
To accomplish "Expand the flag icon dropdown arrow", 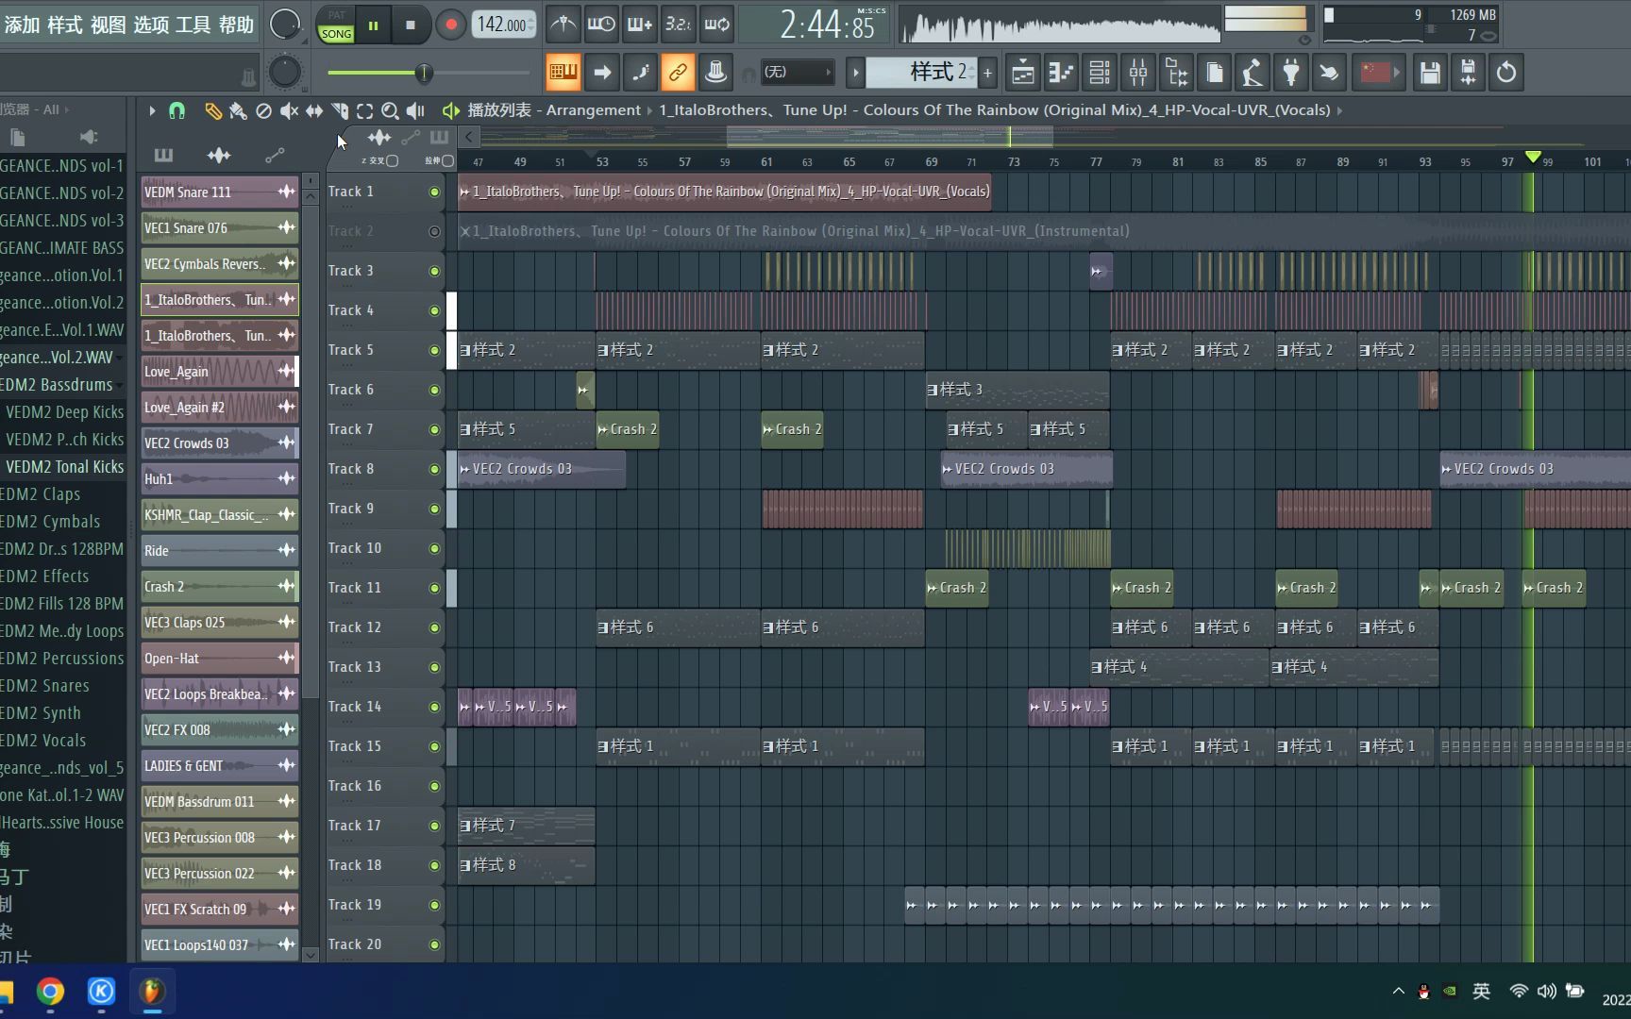I will [x=1397, y=72].
